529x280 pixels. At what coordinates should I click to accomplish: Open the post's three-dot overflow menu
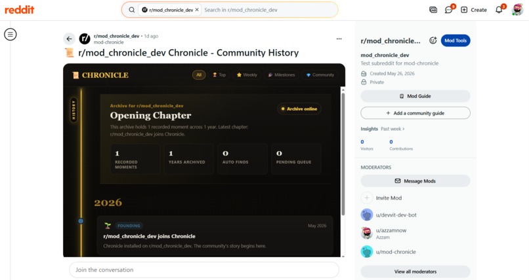[x=339, y=39]
